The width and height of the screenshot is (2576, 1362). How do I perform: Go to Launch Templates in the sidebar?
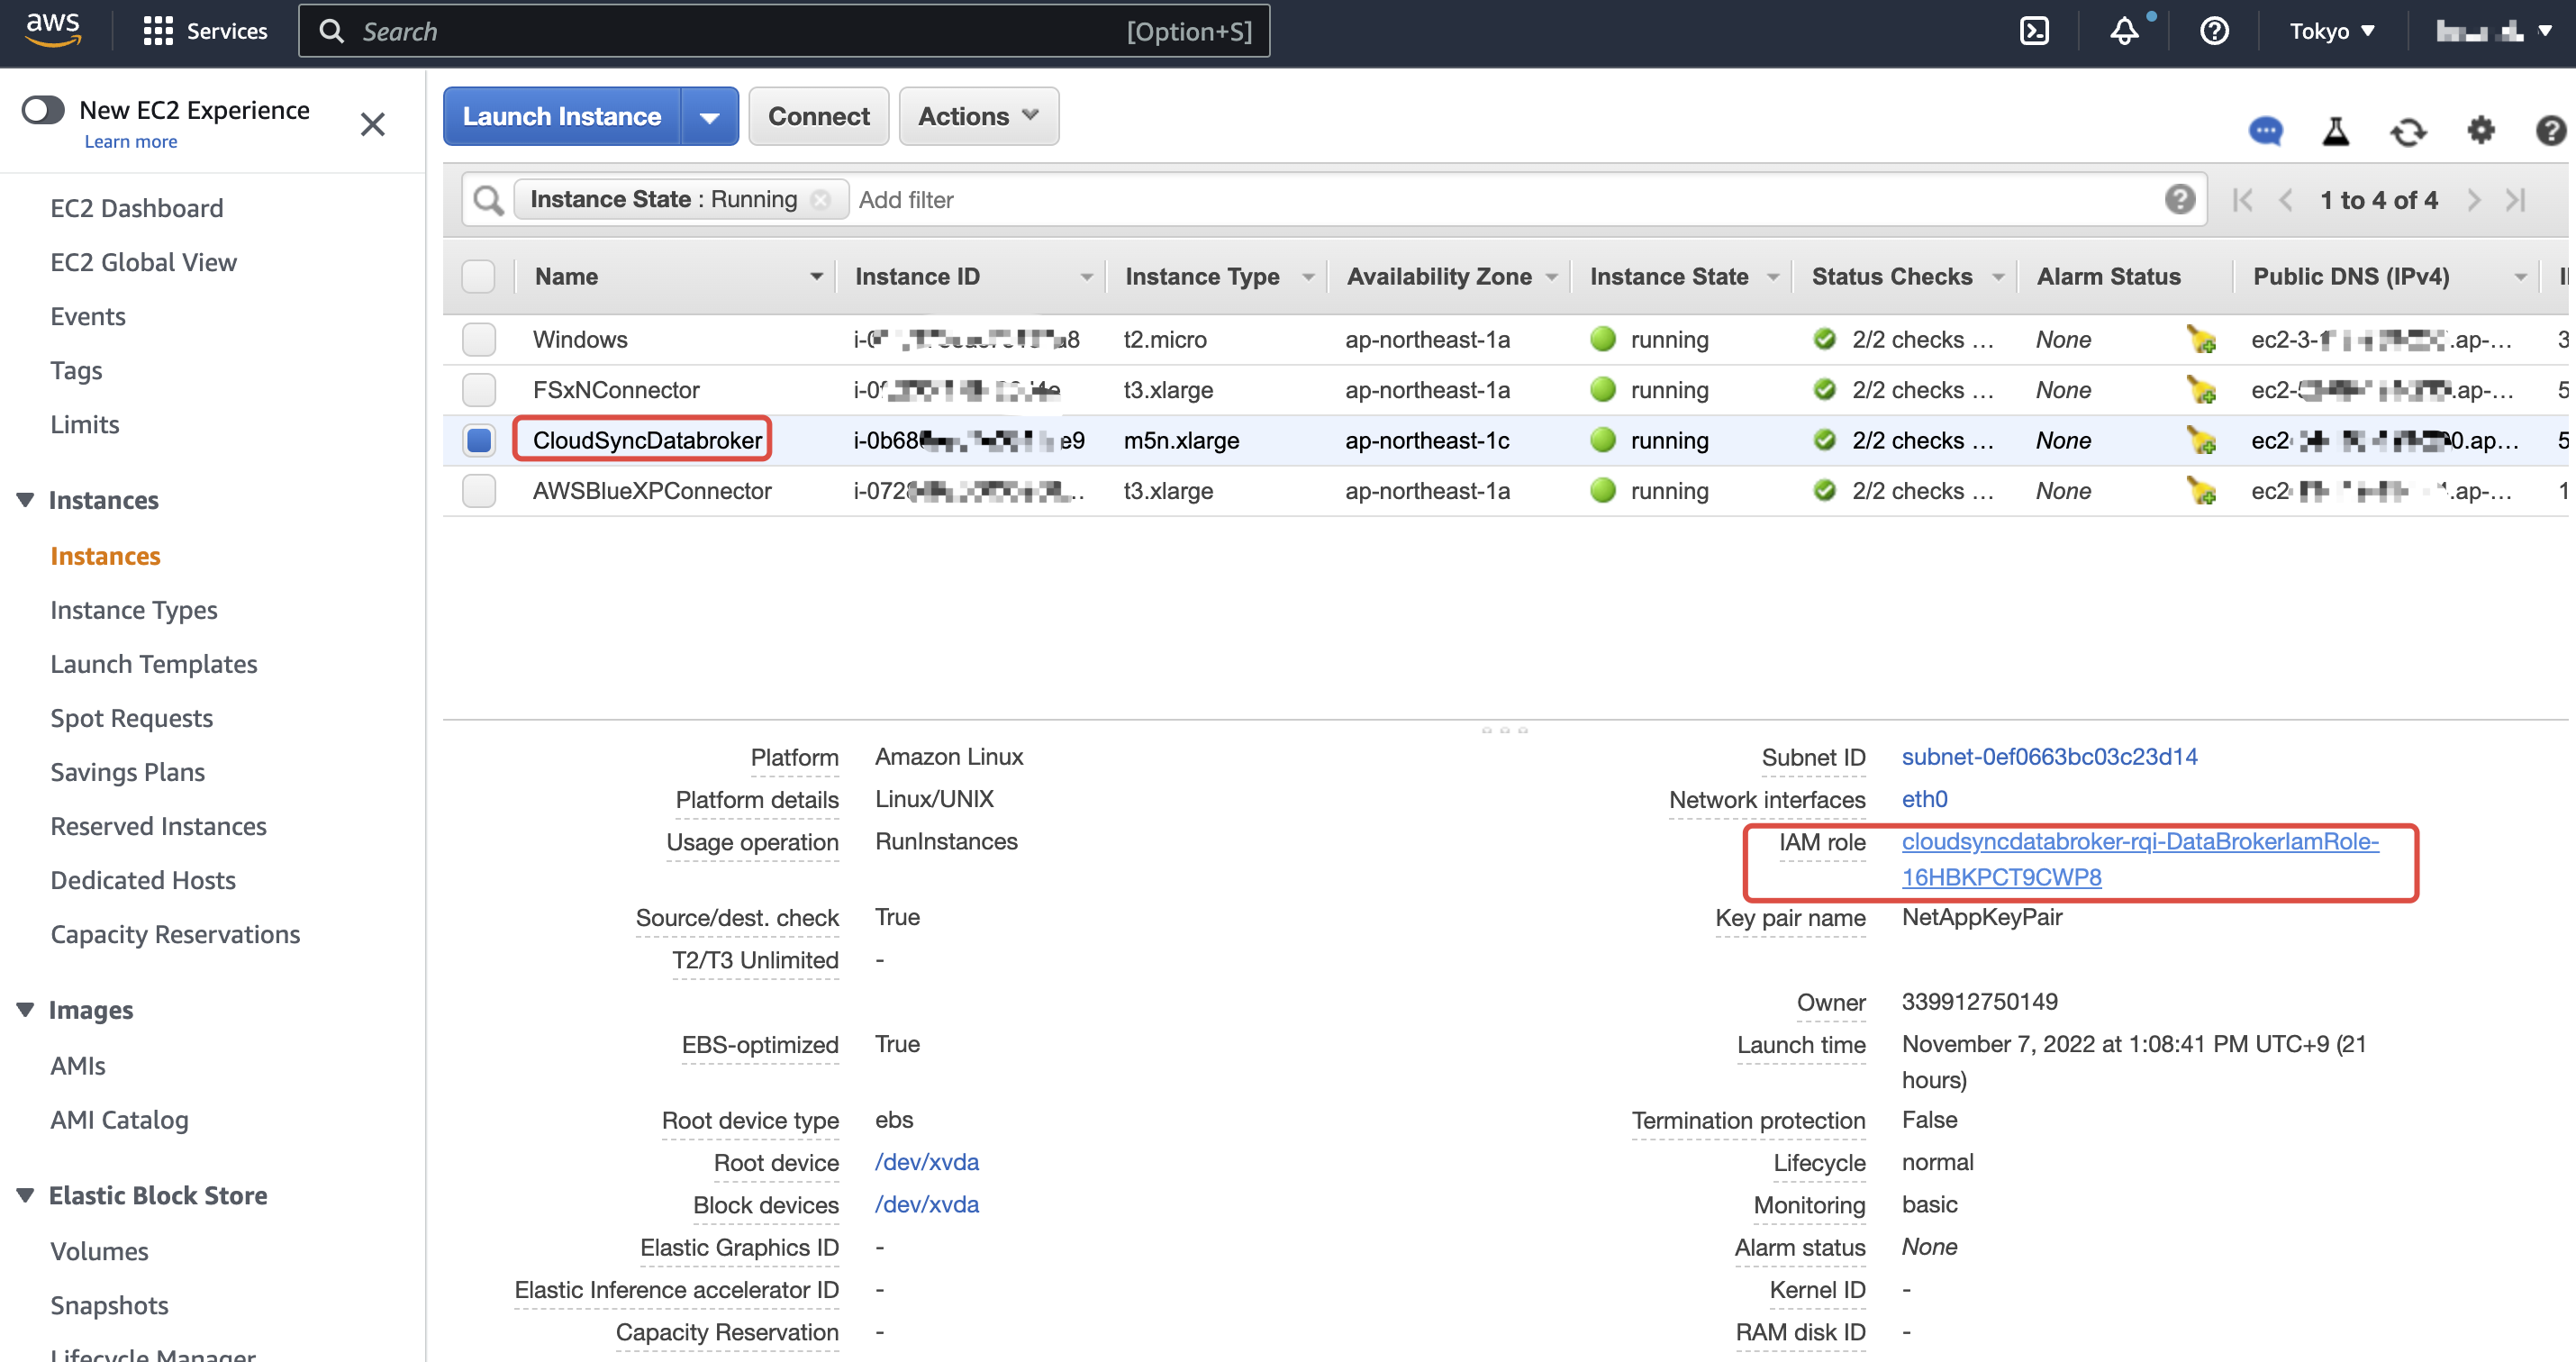coord(154,663)
